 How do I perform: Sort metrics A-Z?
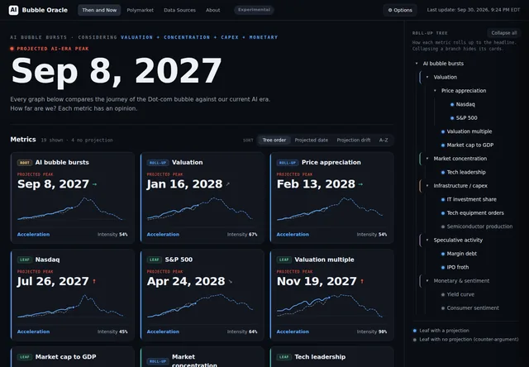[384, 140]
